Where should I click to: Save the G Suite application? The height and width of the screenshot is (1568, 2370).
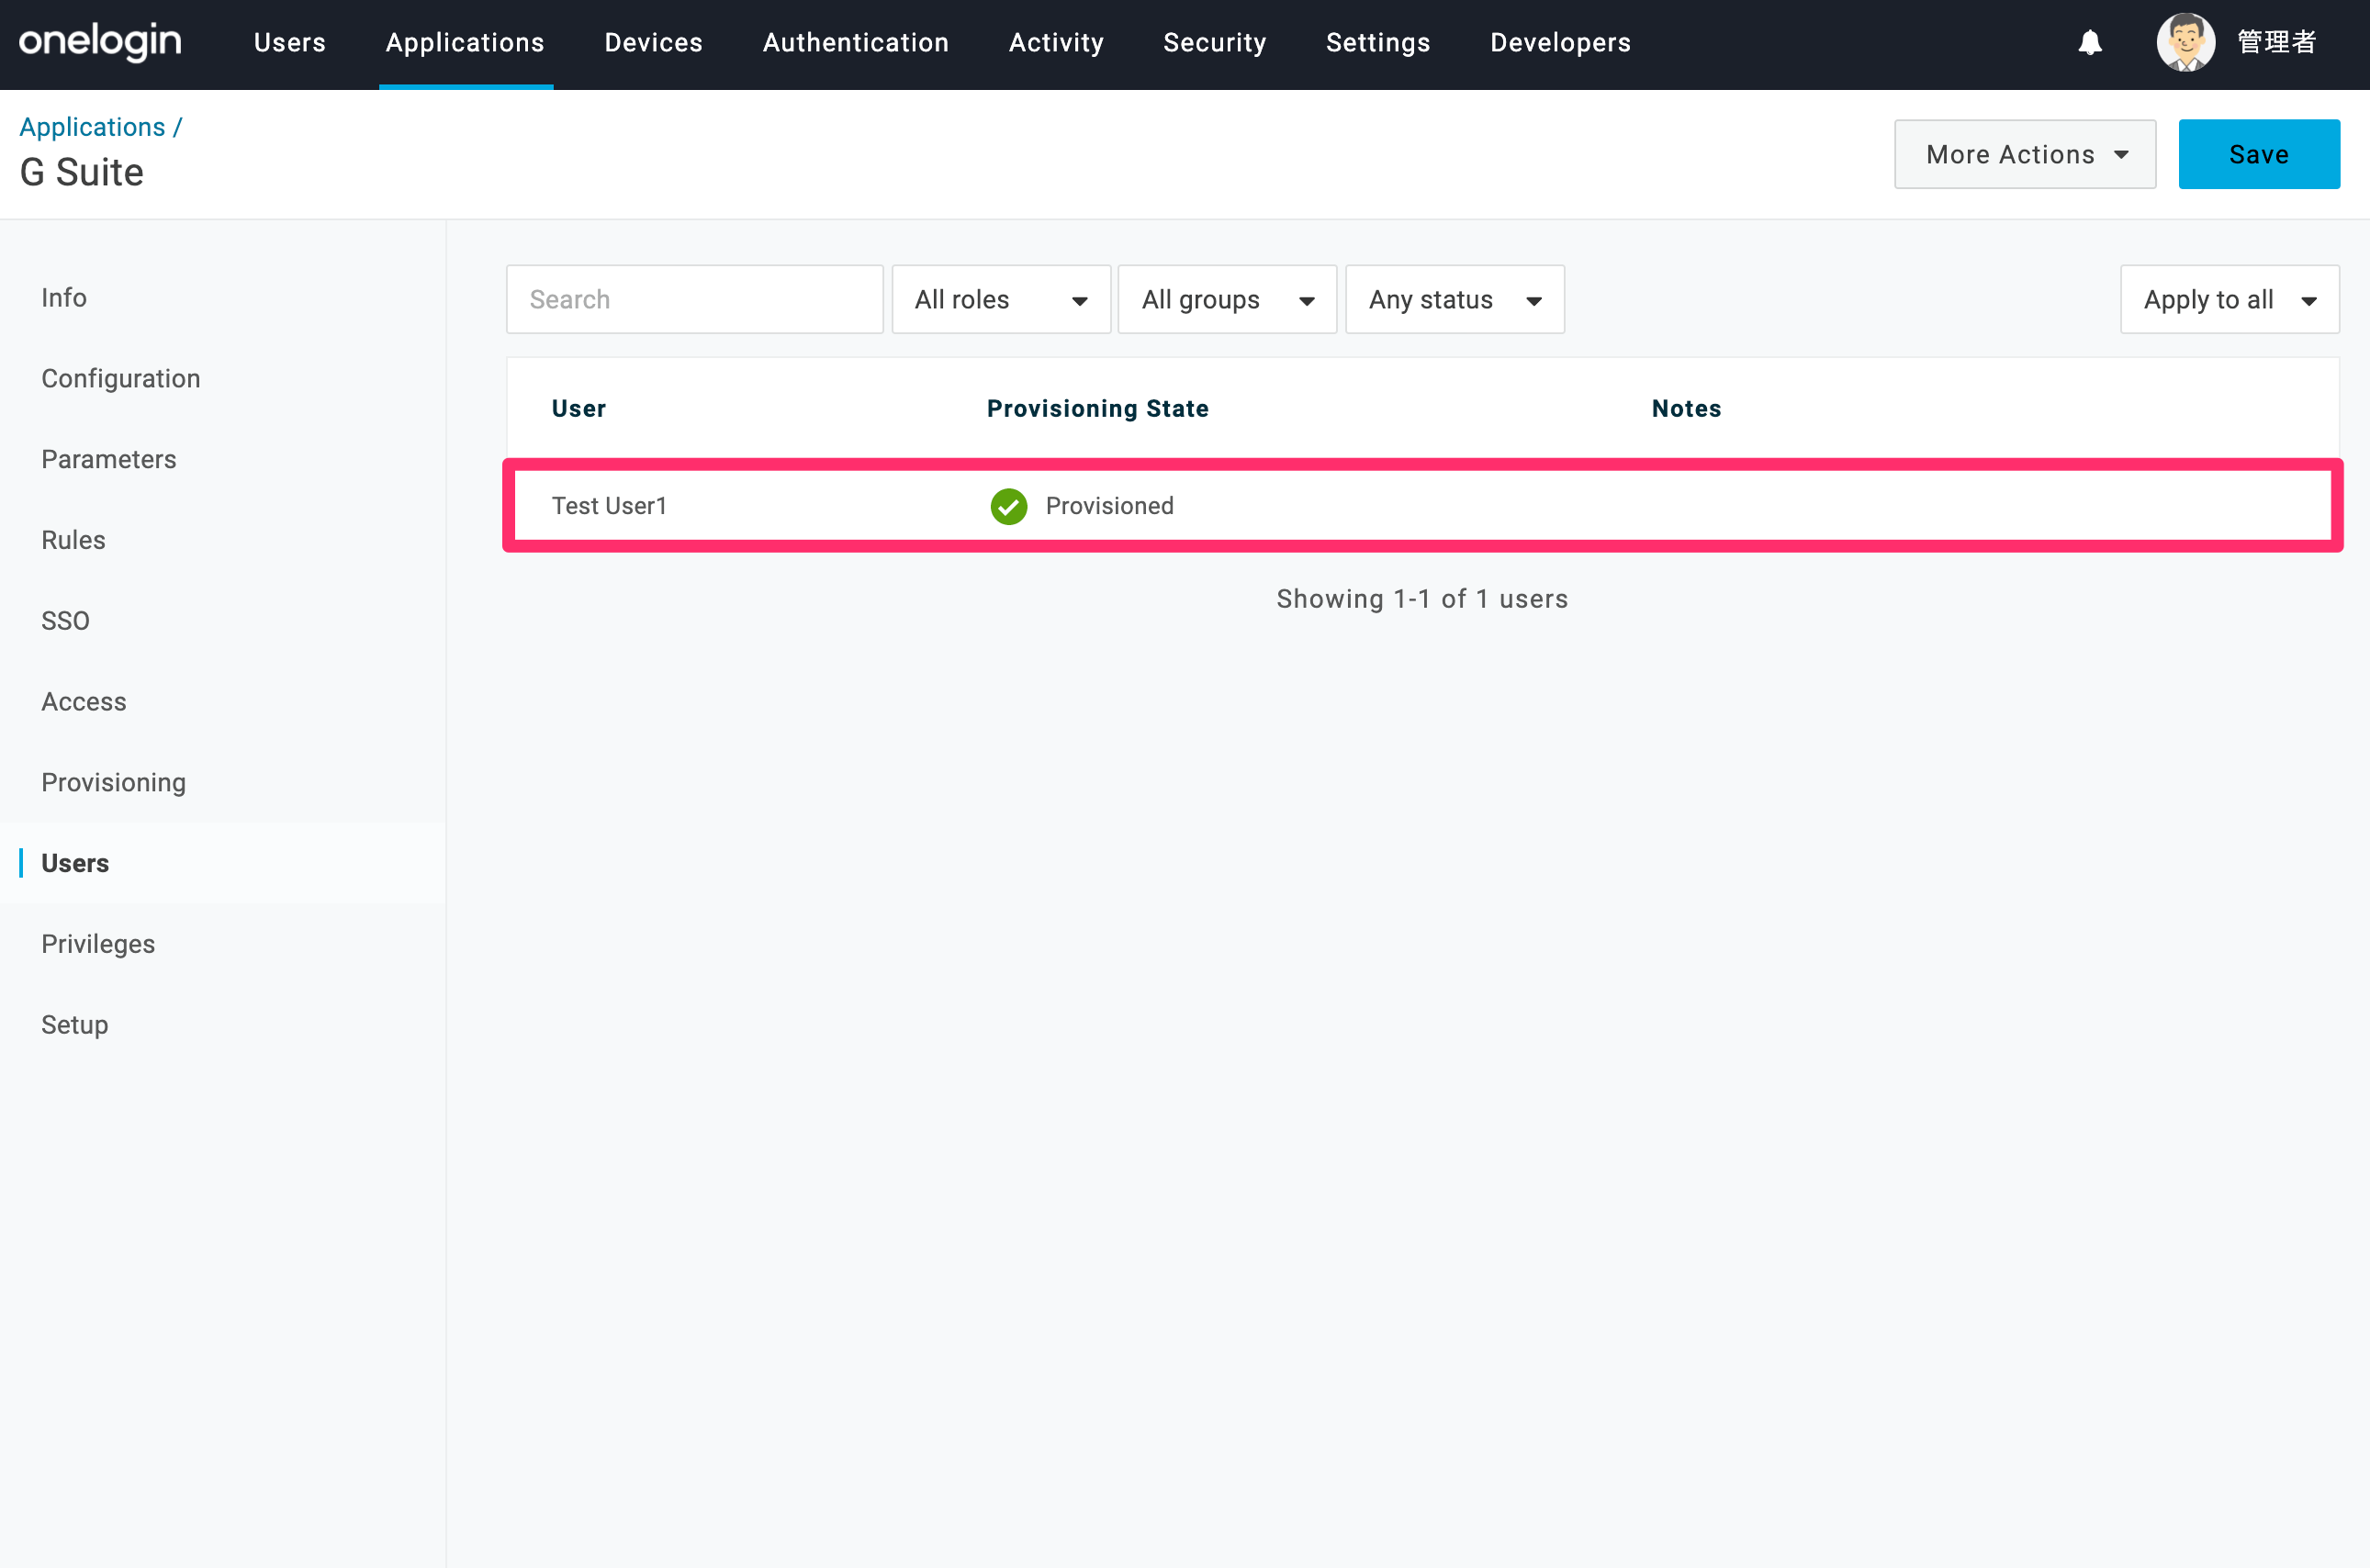point(2259,154)
